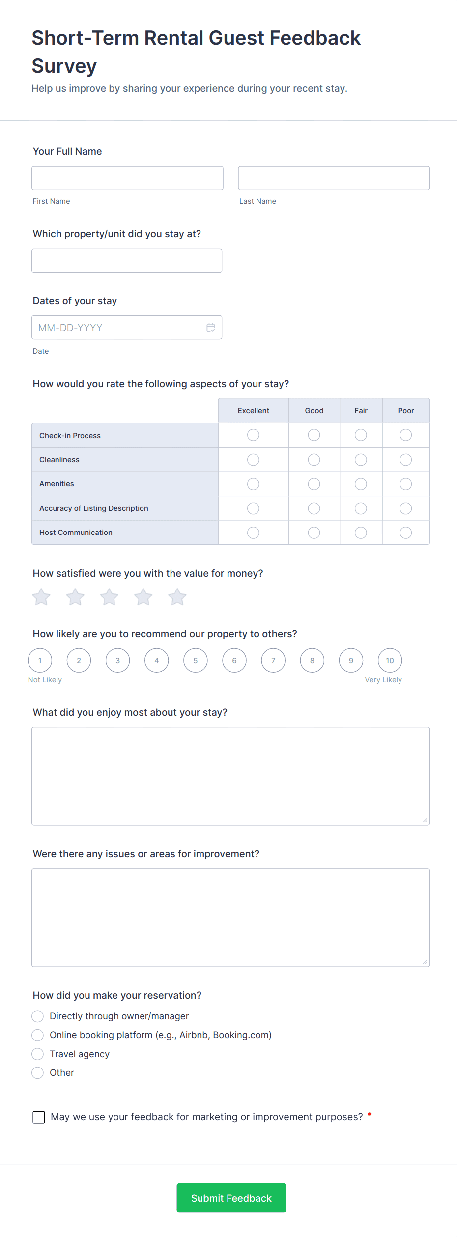This screenshot has width=457, height=1237.
Task: Give five stars for value for money
Action: pos(177,596)
